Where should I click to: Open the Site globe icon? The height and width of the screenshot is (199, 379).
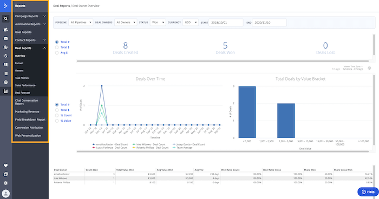(x=6, y=82)
